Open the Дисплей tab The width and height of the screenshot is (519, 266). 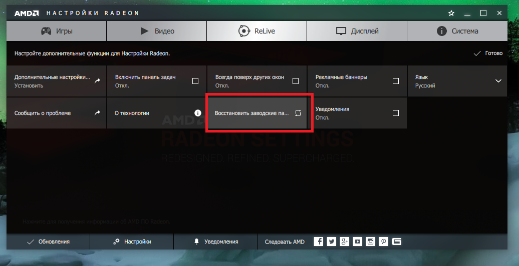click(357, 31)
